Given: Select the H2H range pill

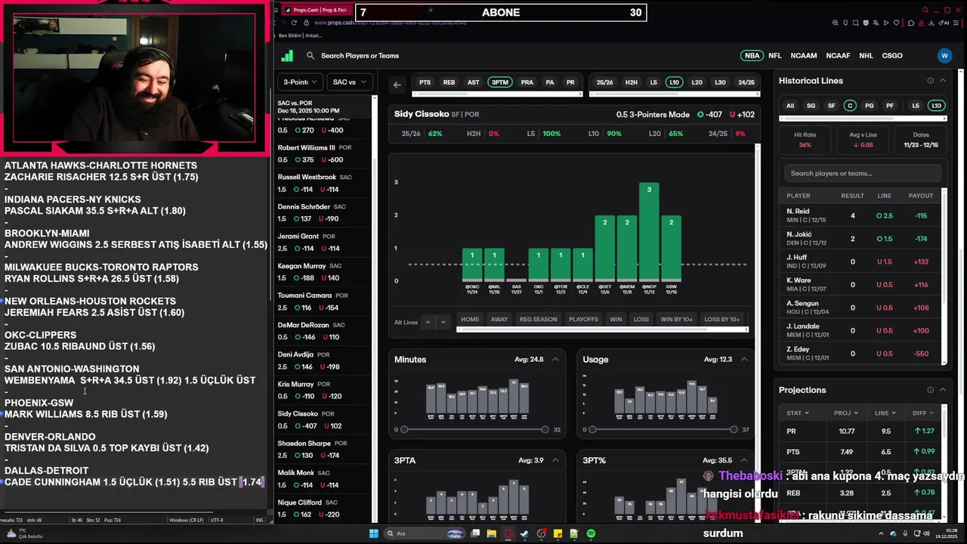Looking at the screenshot, I should (632, 82).
